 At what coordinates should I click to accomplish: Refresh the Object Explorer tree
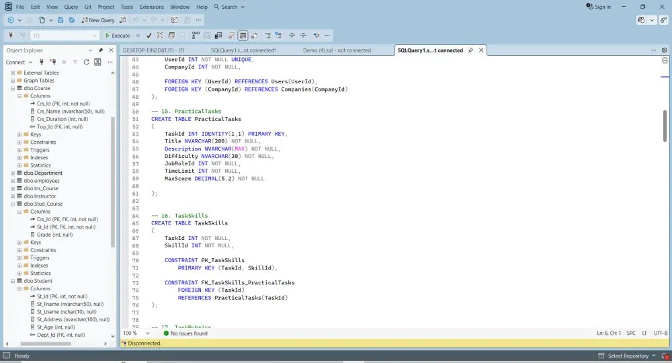tap(86, 62)
